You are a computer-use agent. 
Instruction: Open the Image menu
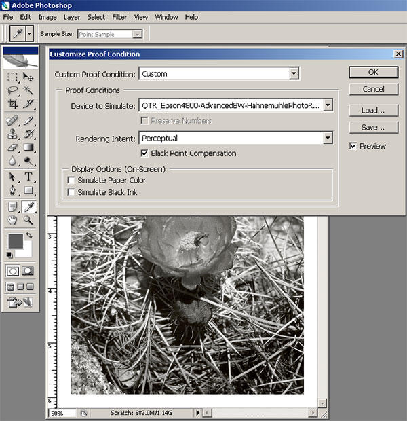pyautogui.click(x=47, y=17)
